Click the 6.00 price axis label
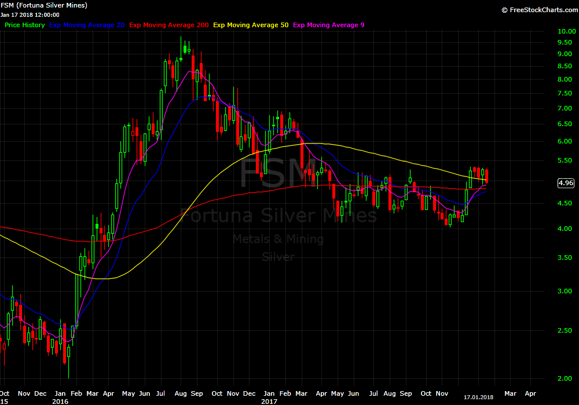 565,141
